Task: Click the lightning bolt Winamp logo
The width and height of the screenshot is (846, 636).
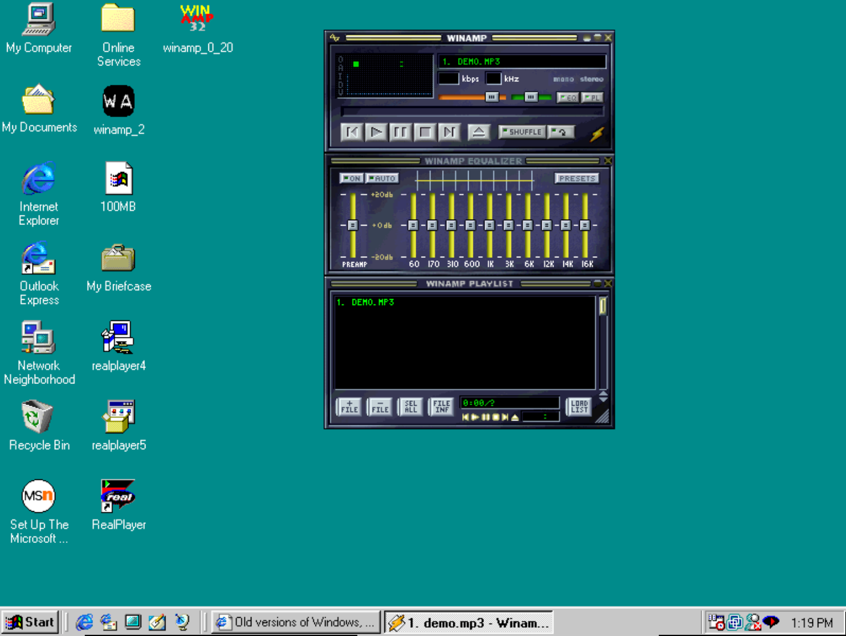Action: tap(597, 134)
